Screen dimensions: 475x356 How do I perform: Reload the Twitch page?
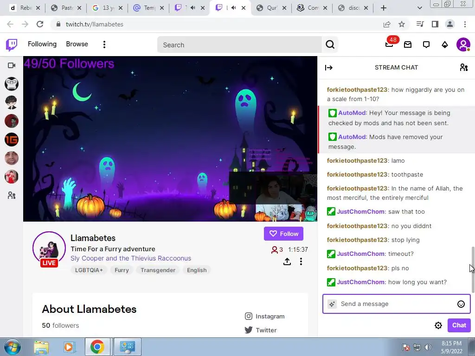pos(40,24)
